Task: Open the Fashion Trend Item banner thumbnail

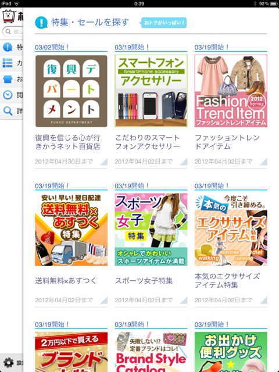Action: pyautogui.click(x=231, y=91)
